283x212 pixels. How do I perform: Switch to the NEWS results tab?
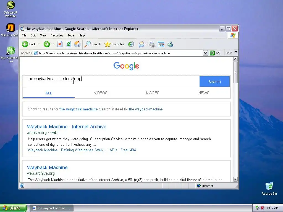coord(204,93)
